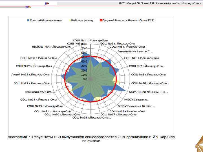Click the radial scale value 10,0
Viewport: 203px width, 152px height.
pos(84,75)
